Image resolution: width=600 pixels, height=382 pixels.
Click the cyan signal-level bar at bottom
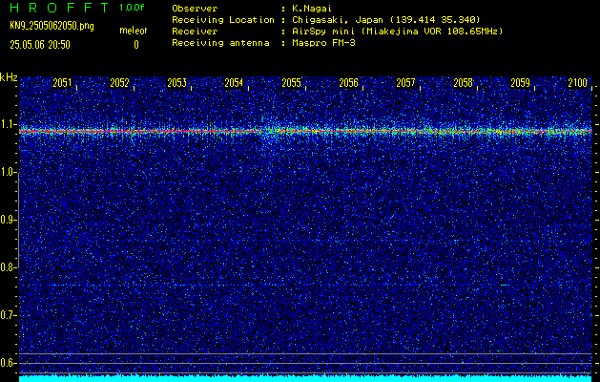pos(305,378)
